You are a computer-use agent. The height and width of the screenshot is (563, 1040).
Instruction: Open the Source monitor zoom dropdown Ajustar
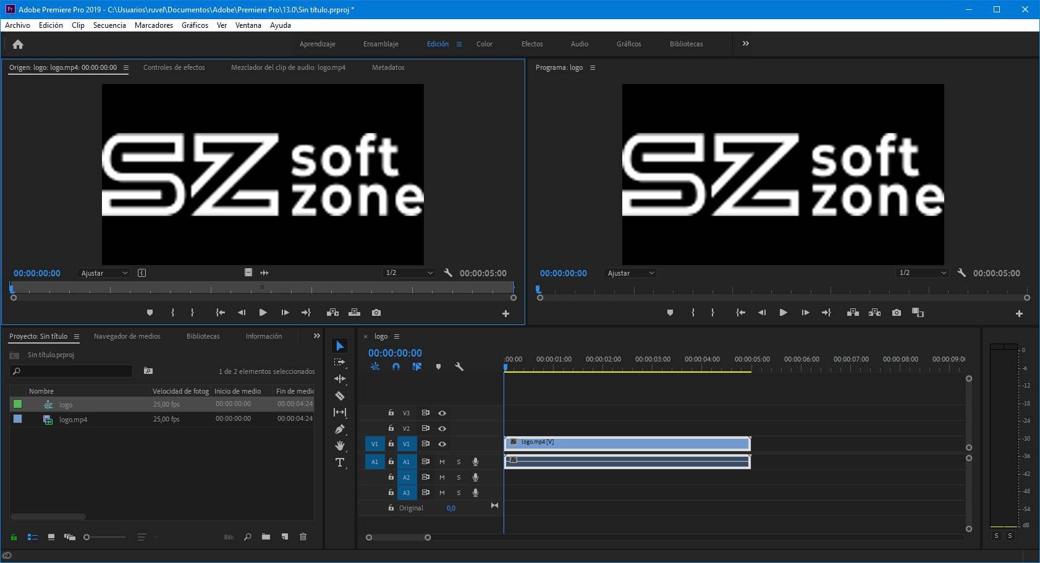[x=104, y=273]
